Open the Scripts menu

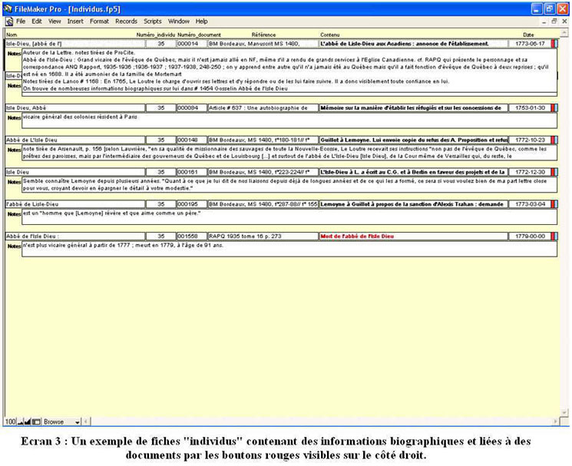pos(153,21)
